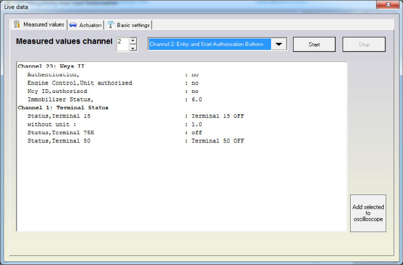This screenshot has height=265, width=403.
Task: Click the car icon on Actuators tab
Action: click(x=73, y=25)
